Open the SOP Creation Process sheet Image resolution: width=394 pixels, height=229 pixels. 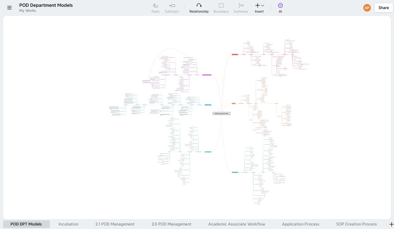pos(356,224)
